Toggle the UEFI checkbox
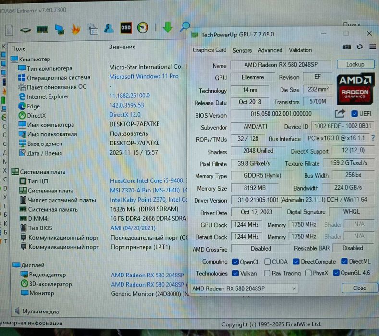 click(355, 114)
